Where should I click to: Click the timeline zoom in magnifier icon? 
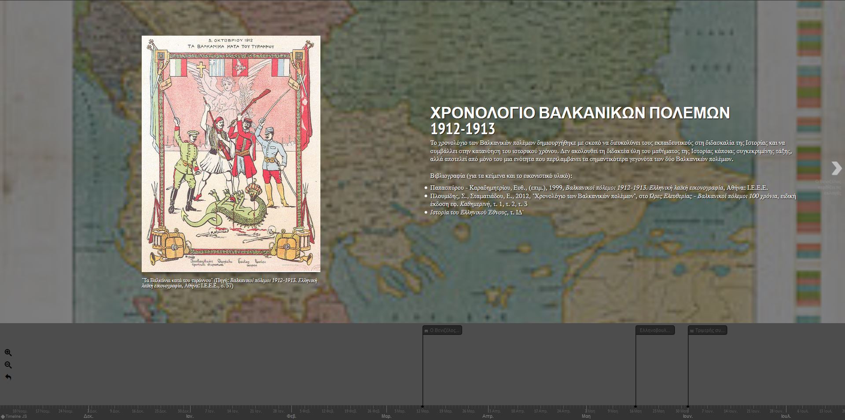click(x=8, y=353)
